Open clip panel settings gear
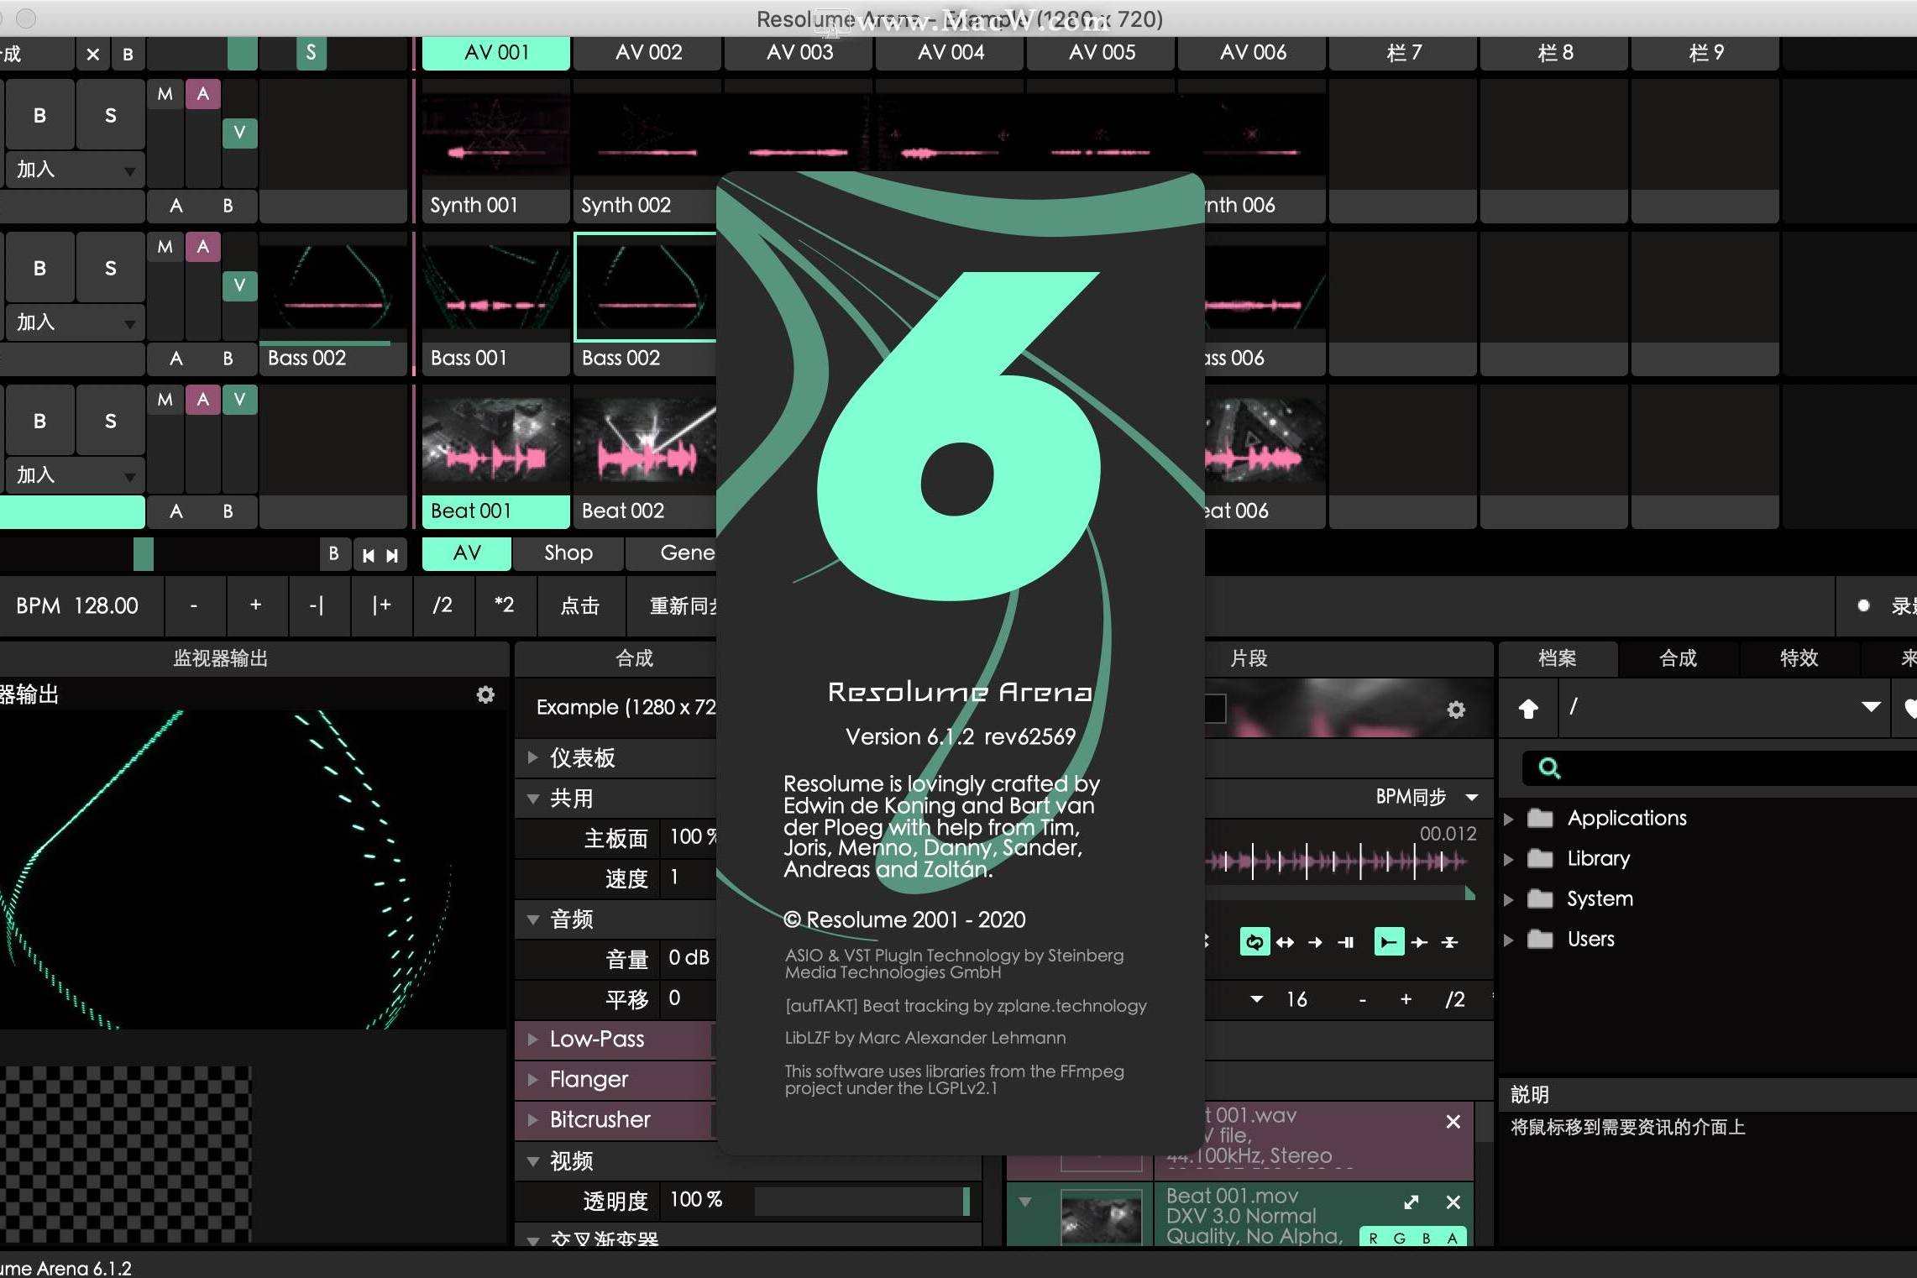The width and height of the screenshot is (1917, 1278). pos(1456,710)
